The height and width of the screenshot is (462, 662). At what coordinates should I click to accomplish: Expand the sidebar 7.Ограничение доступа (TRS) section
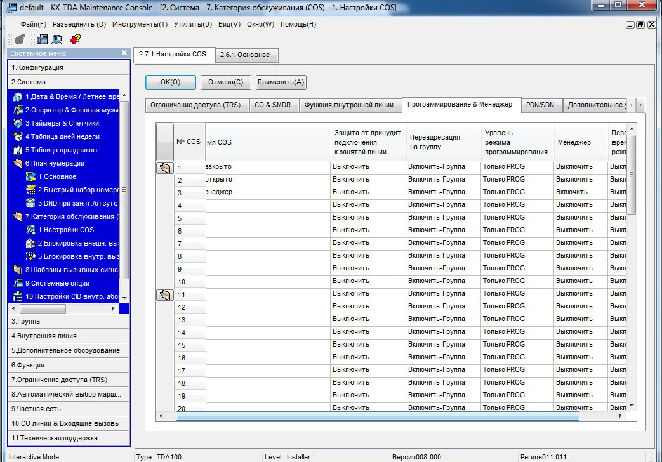pyautogui.click(x=69, y=379)
